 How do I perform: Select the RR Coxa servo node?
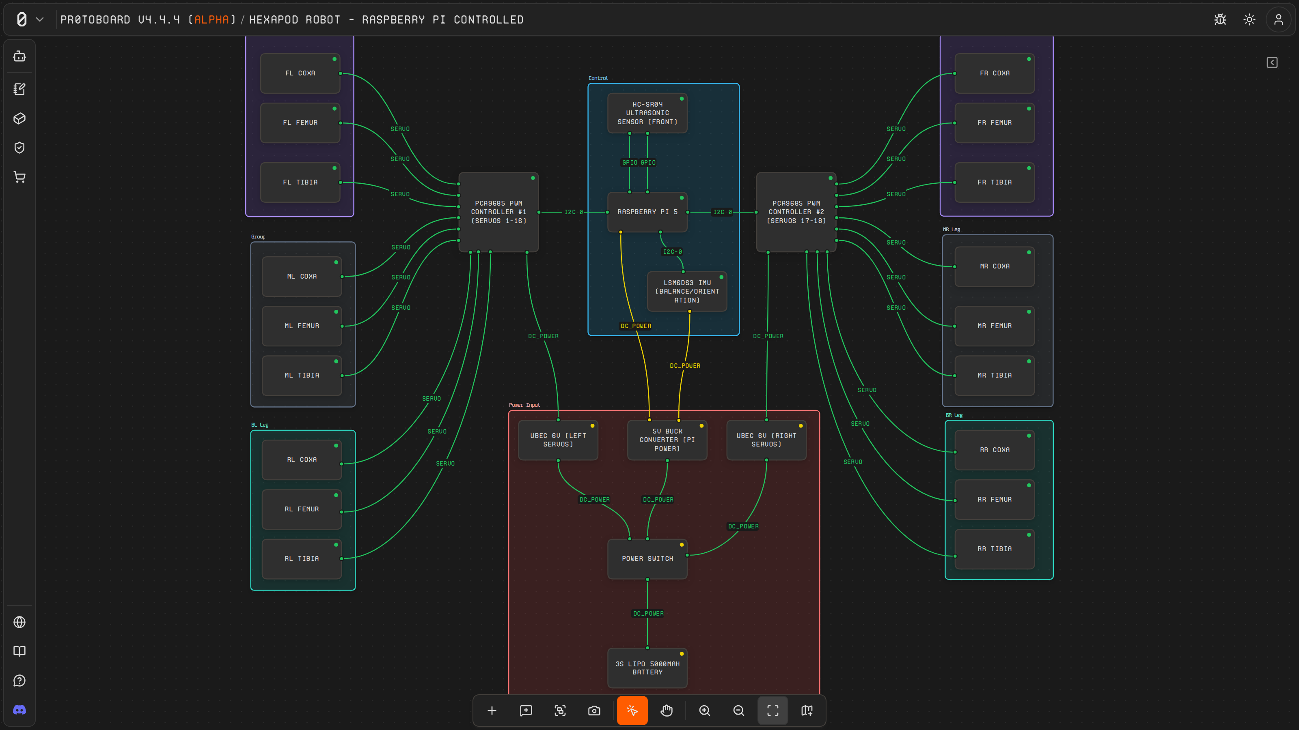[995, 450]
